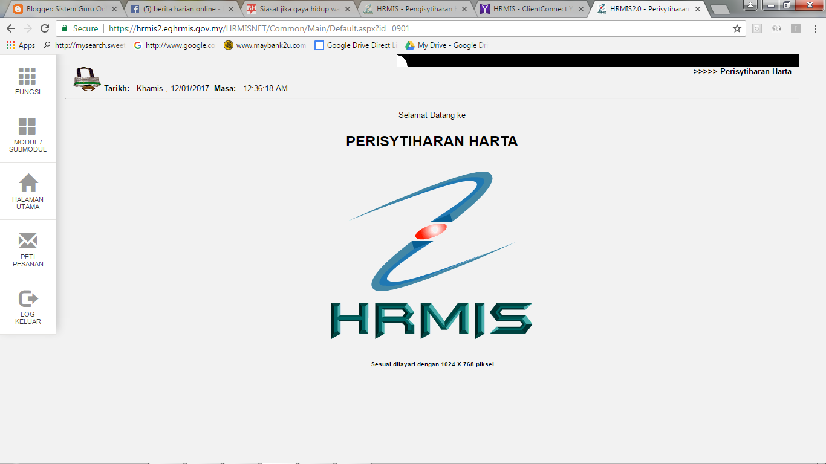Click the date Khamis, 12/01/2017
Screen dimensions: 826x464
[x=173, y=88]
